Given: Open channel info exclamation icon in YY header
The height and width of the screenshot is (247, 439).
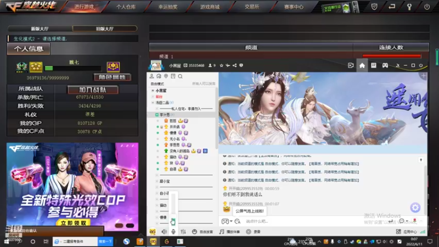Looking at the screenshot, I should click(241, 65).
